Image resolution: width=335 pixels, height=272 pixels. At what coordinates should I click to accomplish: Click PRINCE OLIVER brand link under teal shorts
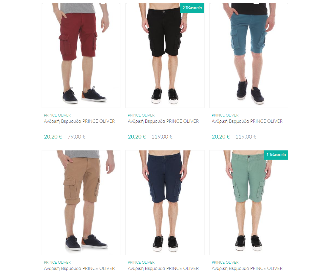pyautogui.click(x=225, y=115)
